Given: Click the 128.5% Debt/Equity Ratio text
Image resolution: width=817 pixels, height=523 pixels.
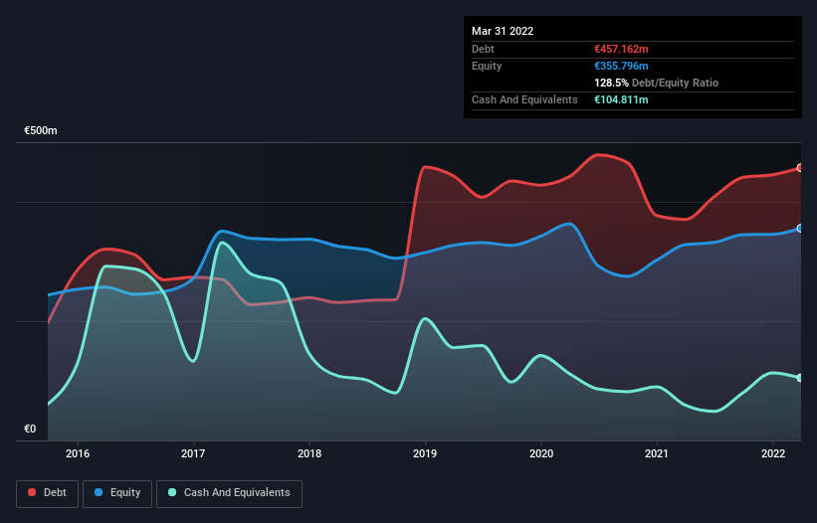Looking at the screenshot, I should pyautogui.click(x=656, y=83).
